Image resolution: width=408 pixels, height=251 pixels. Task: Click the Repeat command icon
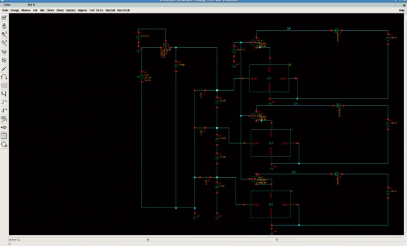pyautogui.click(x=4, y=144)
